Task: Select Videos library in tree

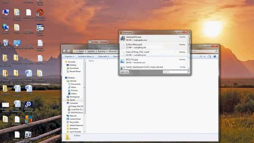Action: click(72, 94)
